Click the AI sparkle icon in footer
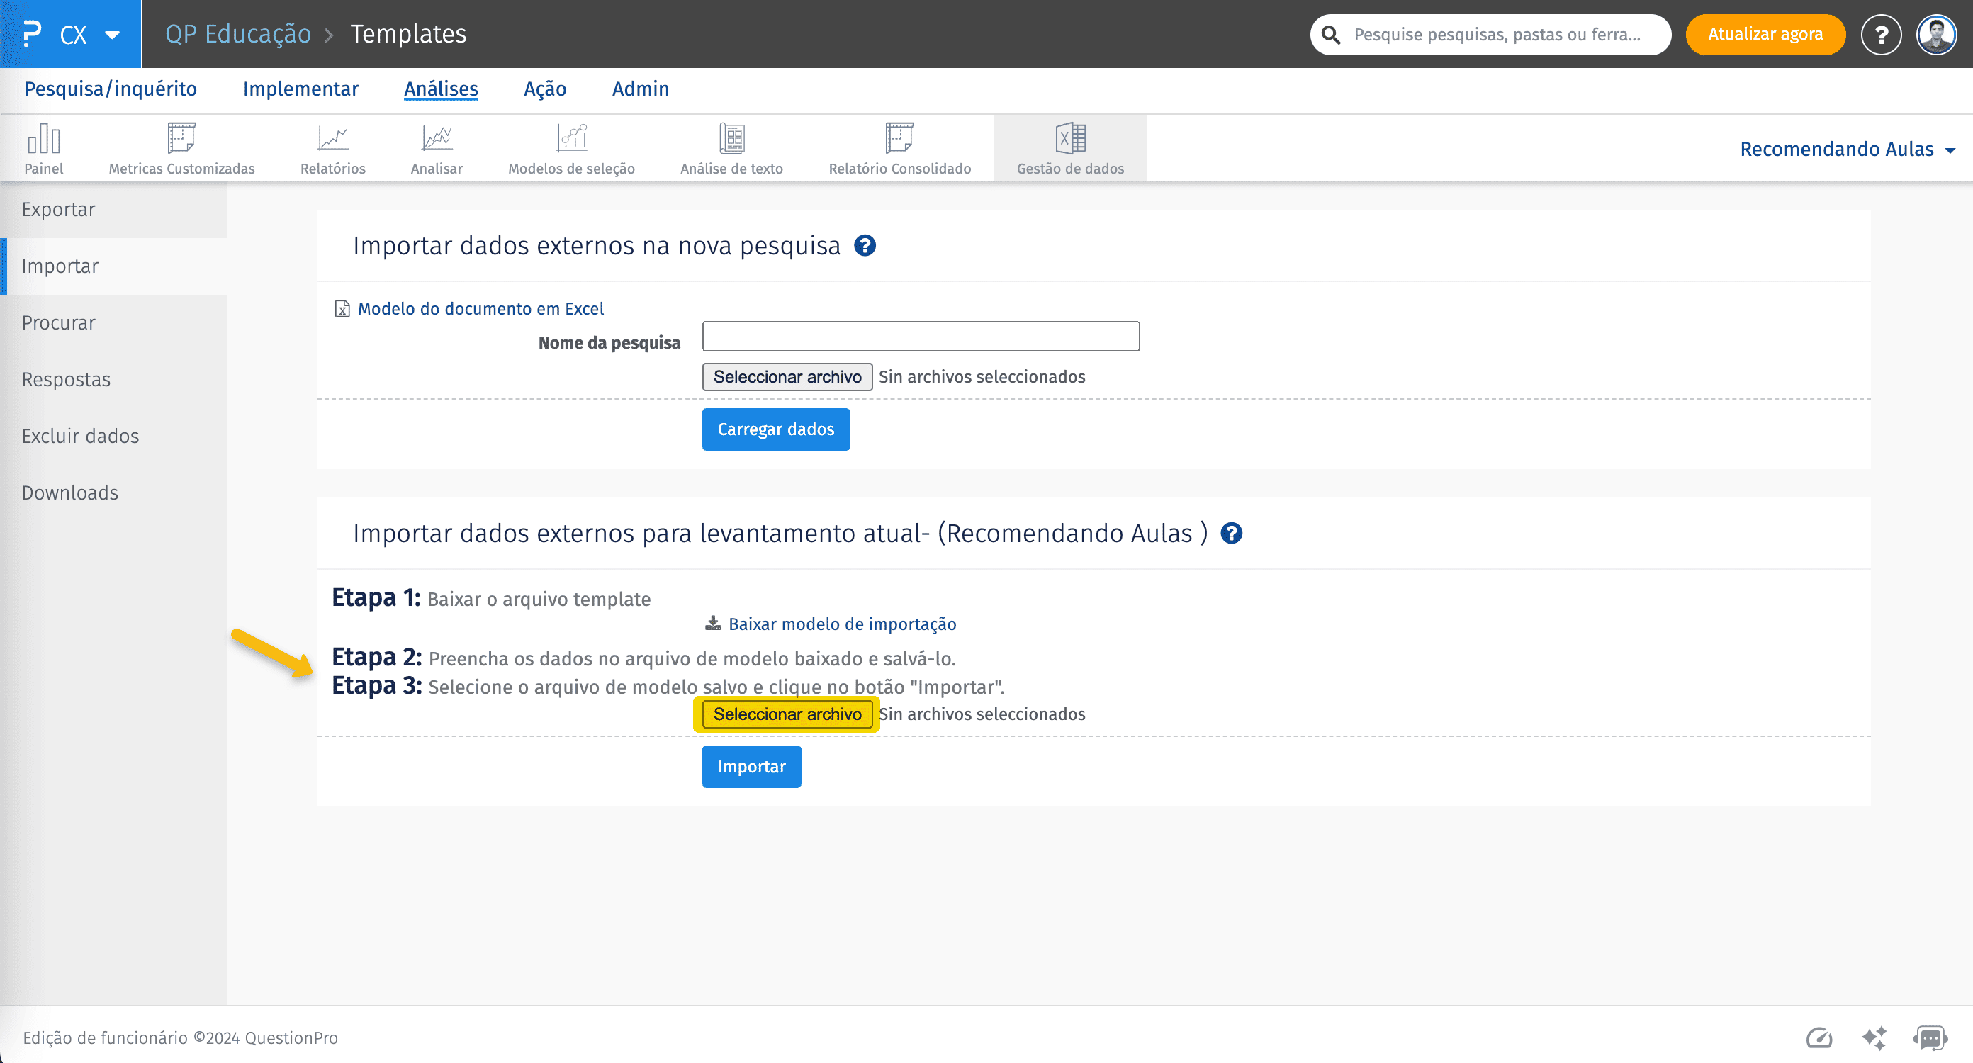Viewport: 1973px width, 1063px height. click(x=1874, y=1037)
